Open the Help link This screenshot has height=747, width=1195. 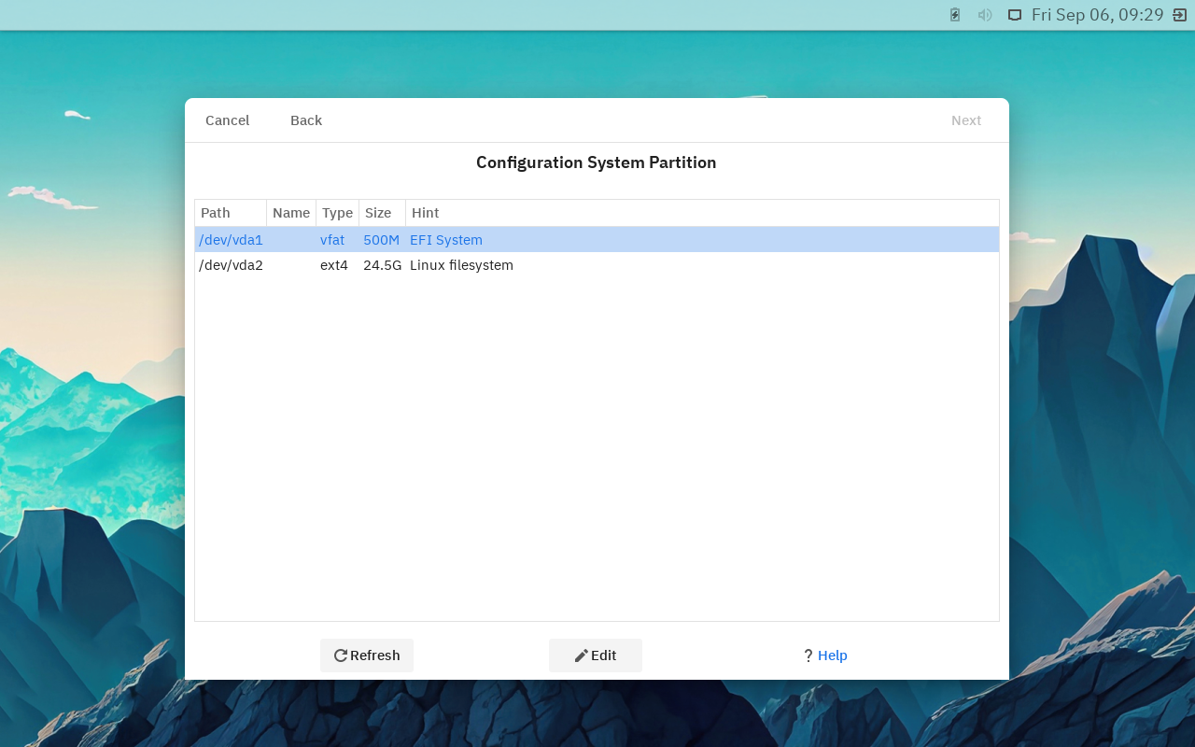[x=831, y=655]
